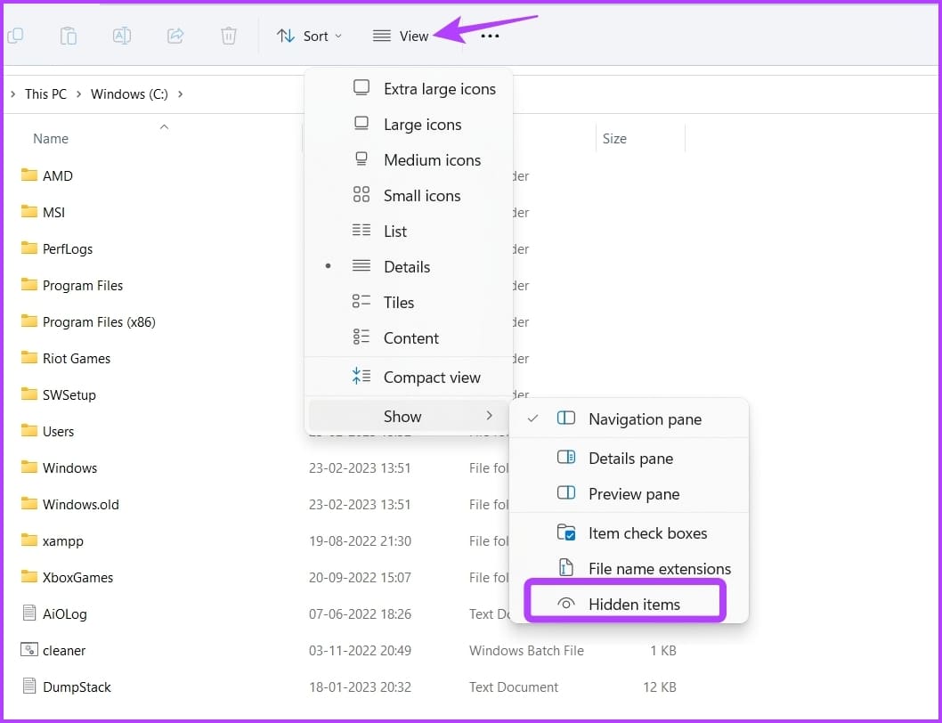Choose the Details view option

tap(409, 266)
